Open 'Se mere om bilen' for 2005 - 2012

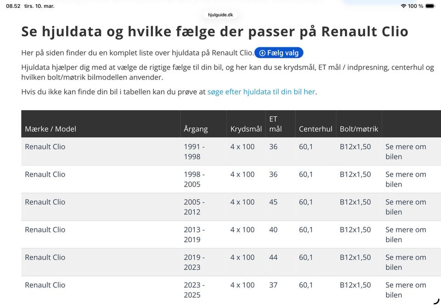coord(406,206)
